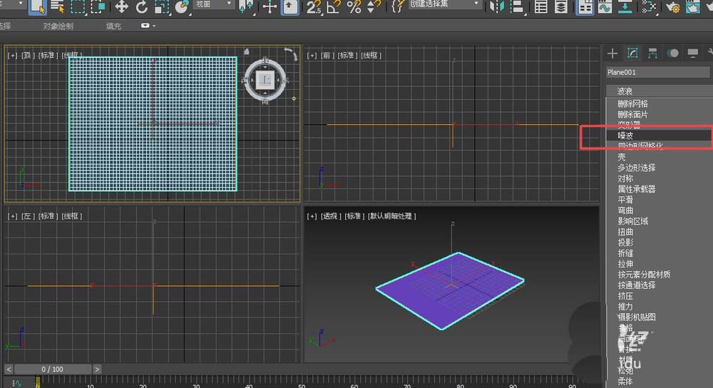This screenshot has height=388, width=713.
Task: Select 弯曲 modifier from the list
Action: [625, 210]
